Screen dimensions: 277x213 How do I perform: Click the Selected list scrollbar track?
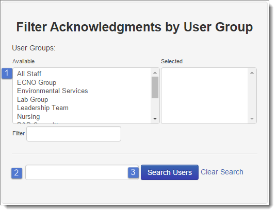pos(252,96)
